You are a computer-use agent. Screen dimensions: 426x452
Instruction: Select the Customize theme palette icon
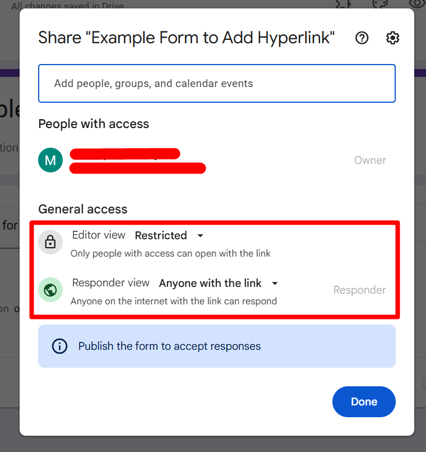380,4
